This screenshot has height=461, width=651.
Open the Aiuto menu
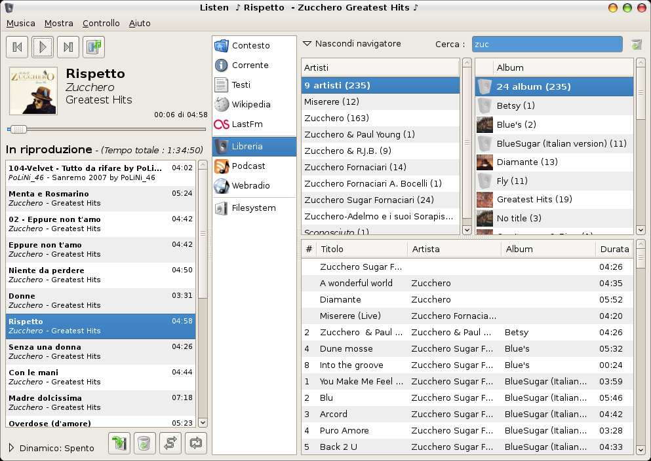pyautogui.click(x=140, y=23)
